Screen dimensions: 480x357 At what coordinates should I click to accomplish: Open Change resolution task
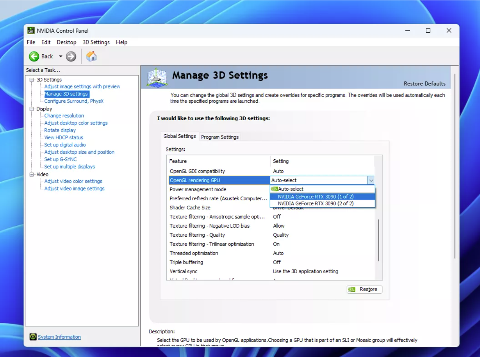click(x=64, y=116)
